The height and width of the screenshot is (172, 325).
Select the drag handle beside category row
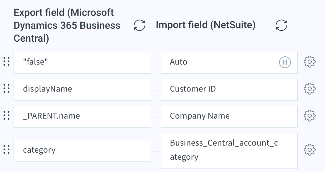[7, 149]
